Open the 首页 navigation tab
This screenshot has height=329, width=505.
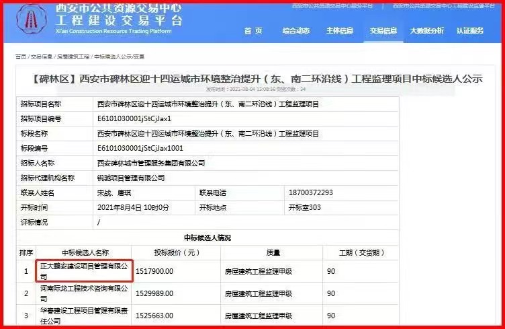(252, 31)
